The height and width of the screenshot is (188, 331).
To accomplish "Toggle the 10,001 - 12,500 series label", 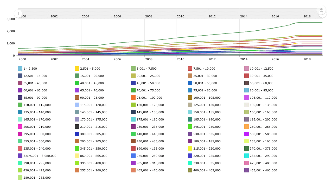I will pyautogui.click(x=261, y=69).
